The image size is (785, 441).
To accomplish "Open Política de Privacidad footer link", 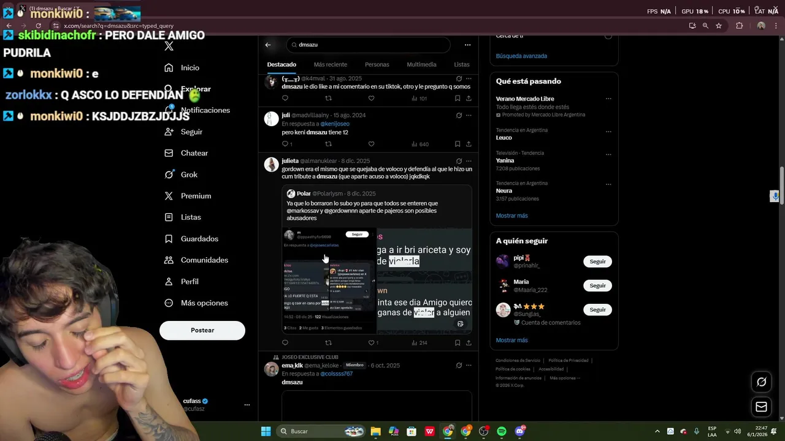I will click(x=569, y=360).
